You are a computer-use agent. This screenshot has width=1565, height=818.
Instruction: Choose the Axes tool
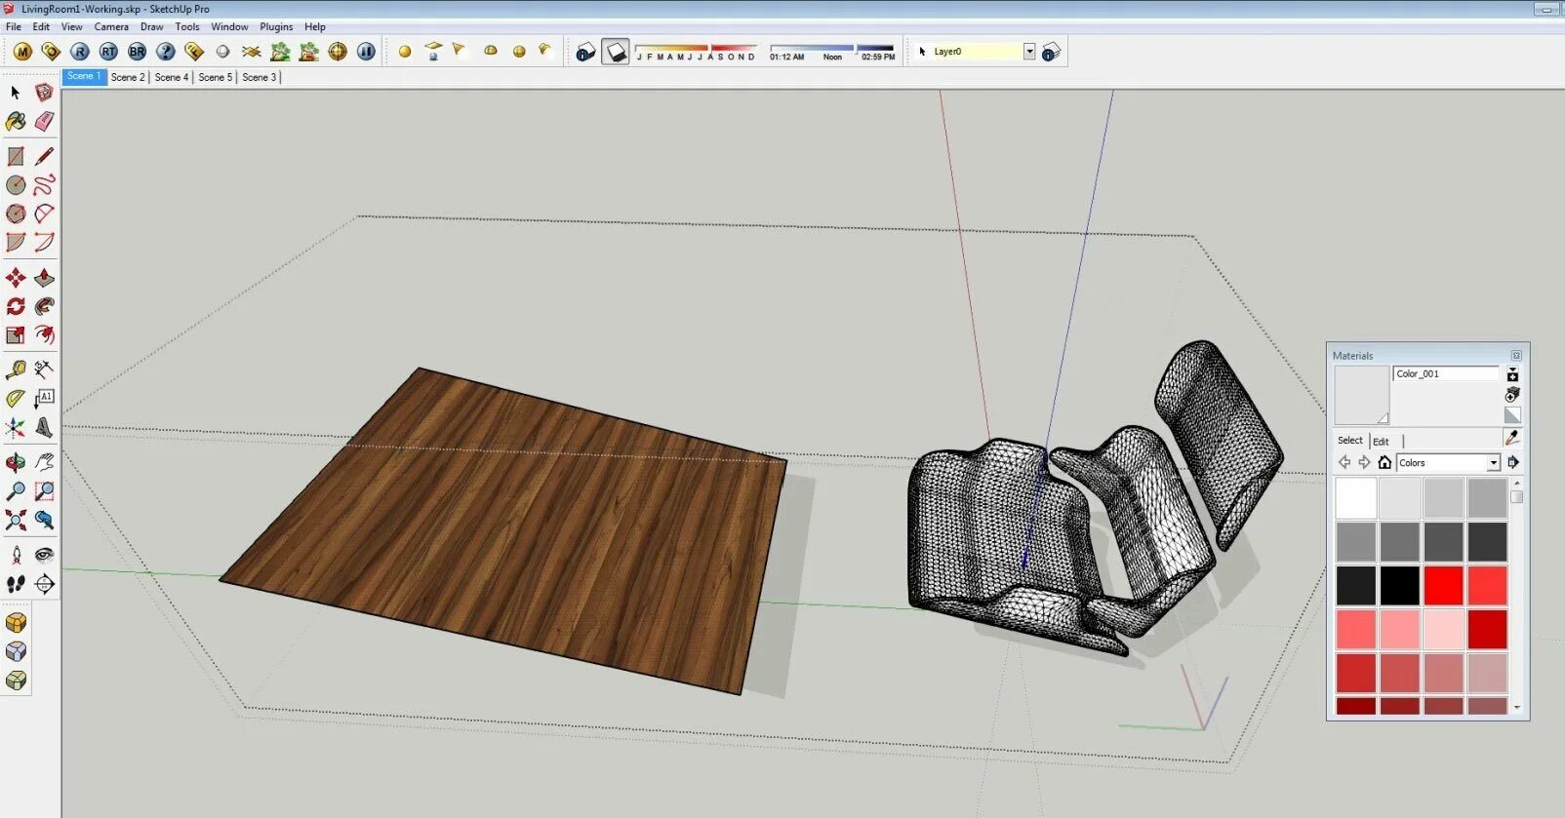[16, 428]
